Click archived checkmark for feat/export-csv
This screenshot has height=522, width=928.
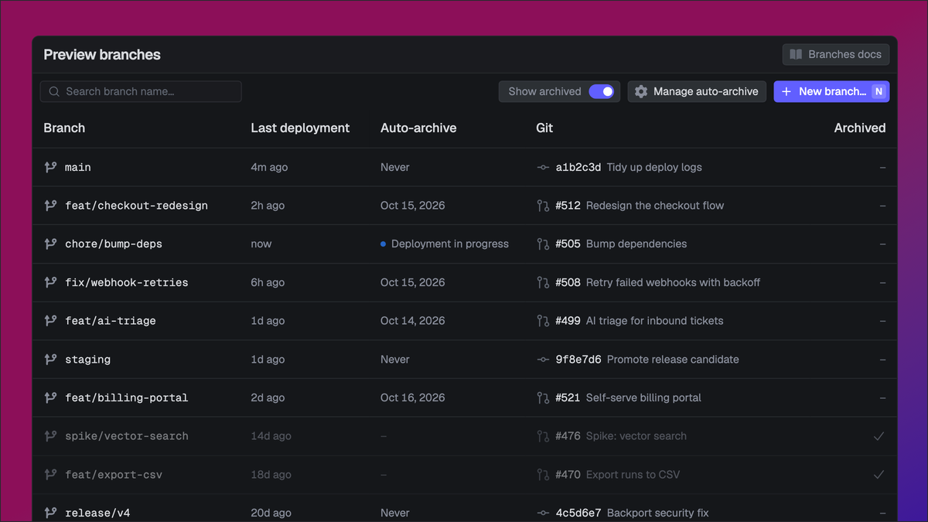879,475
